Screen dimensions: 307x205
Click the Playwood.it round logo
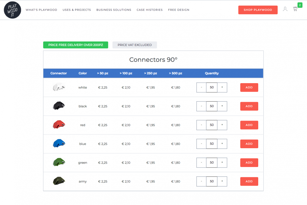pos(13,10)
